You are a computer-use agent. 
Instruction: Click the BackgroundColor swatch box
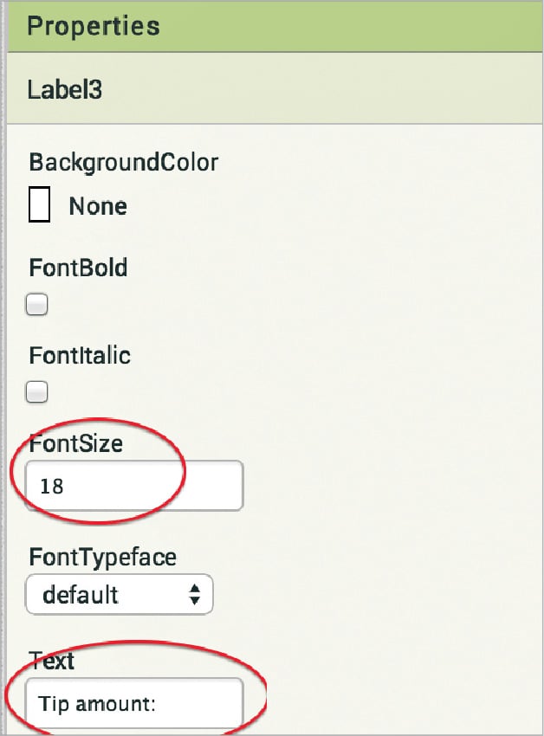39,205
